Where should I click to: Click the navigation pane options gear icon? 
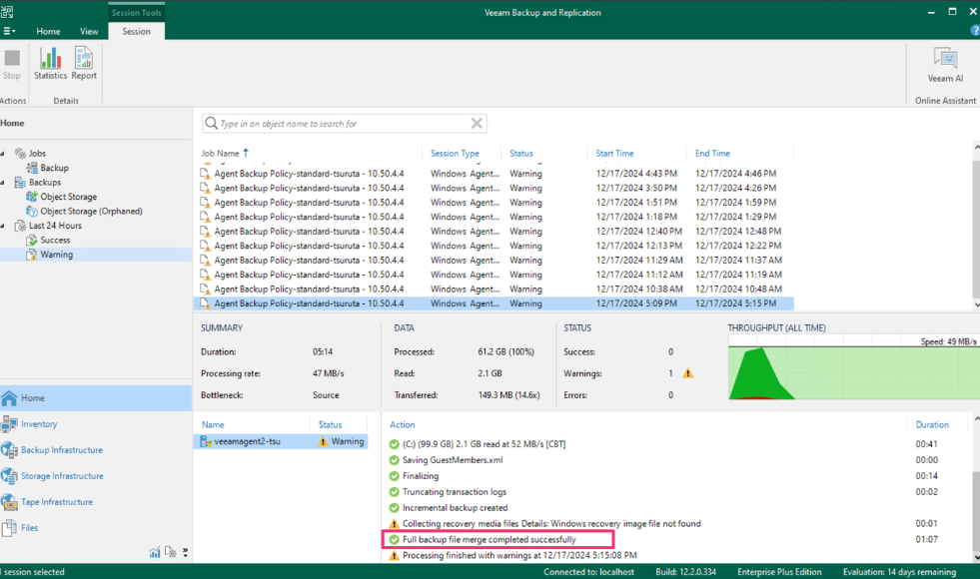[170, 553]
